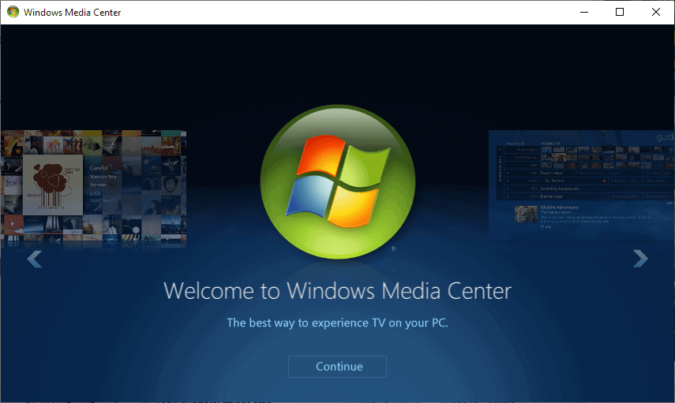Close the Windows Media Center window

click(655, 12)
